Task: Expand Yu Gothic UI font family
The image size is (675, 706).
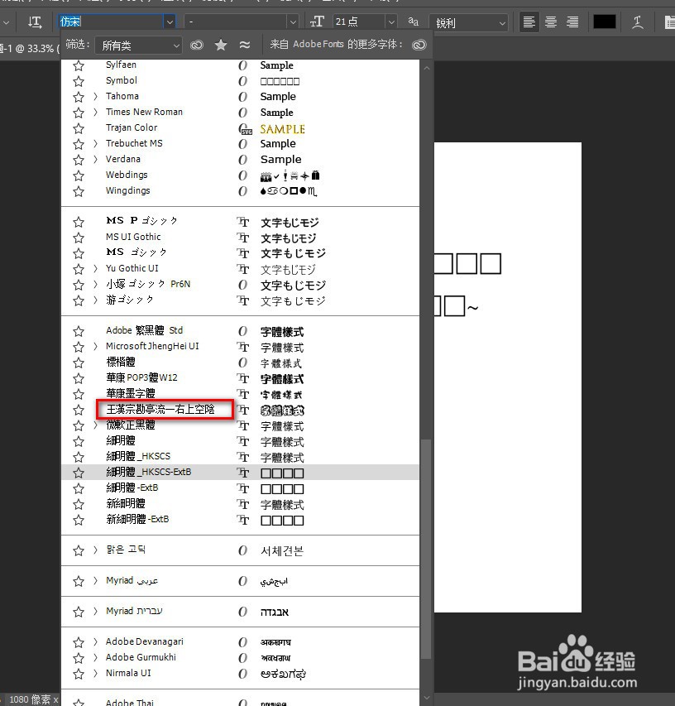Action: point(95,269)
